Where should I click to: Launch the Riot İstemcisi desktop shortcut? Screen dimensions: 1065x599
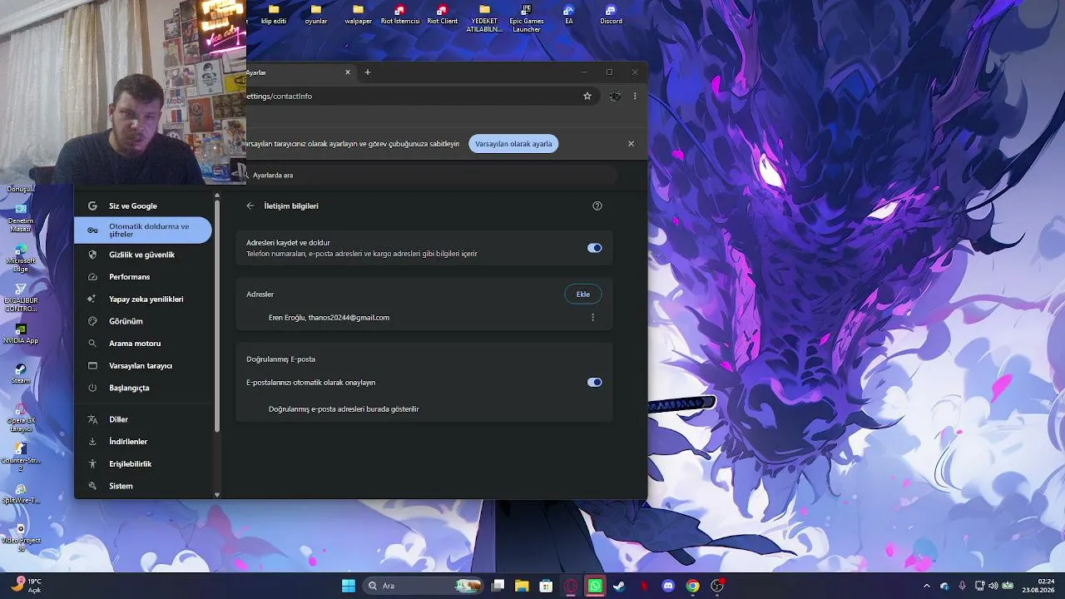coord(400,14)
